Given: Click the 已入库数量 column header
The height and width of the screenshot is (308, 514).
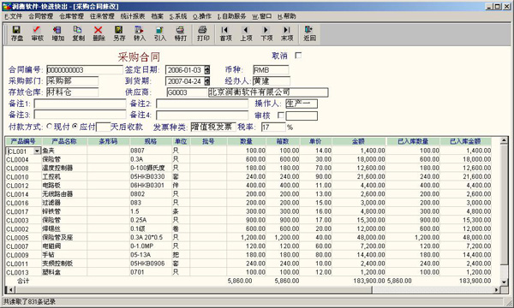Looking at the screenshot, I should click(x=413, y=141).
